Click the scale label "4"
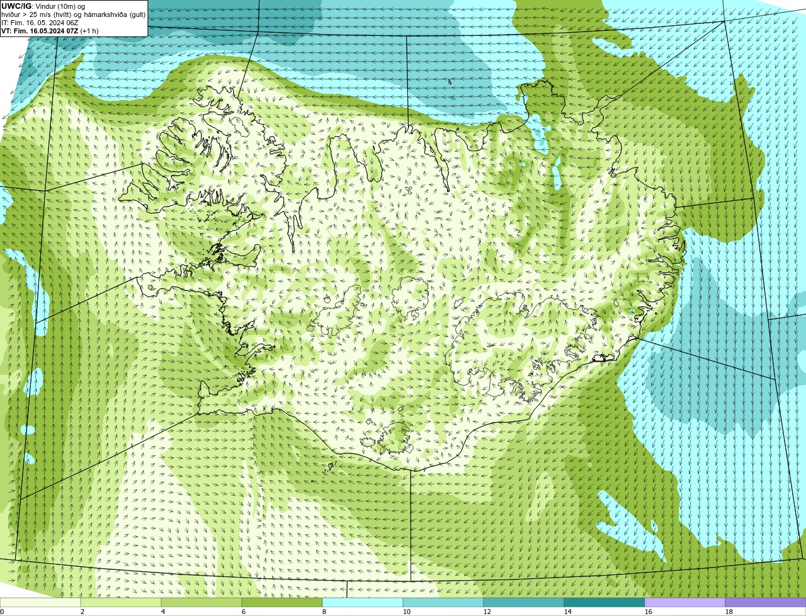Screen dimensions: 806x616 pos(163,612)
